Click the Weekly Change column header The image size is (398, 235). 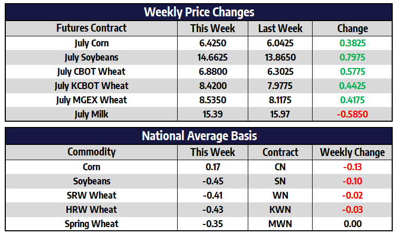(352, 152)
